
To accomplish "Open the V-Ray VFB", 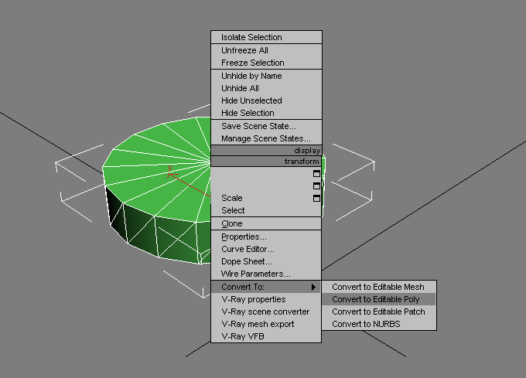I will point(265,336).
